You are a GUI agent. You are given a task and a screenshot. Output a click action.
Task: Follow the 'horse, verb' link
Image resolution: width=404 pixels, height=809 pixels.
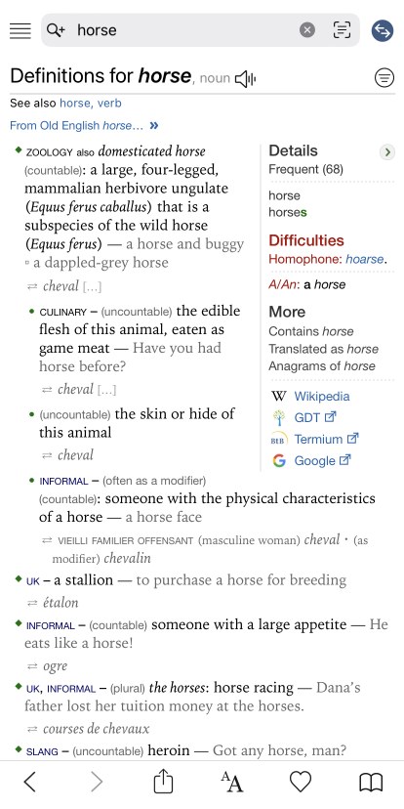[91, 104]
